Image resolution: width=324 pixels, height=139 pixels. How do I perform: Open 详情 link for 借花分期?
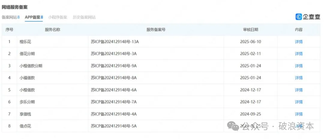click(x=298, y=54)
